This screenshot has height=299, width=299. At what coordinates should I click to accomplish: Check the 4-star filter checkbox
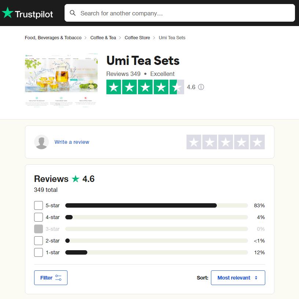(39, 217)
